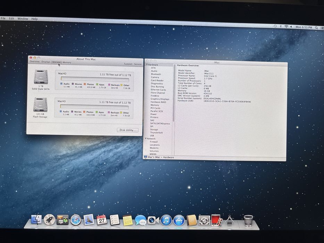Open Calendar icon showing 27
This screenshot has width=324, height=243.
pos(102,220)
